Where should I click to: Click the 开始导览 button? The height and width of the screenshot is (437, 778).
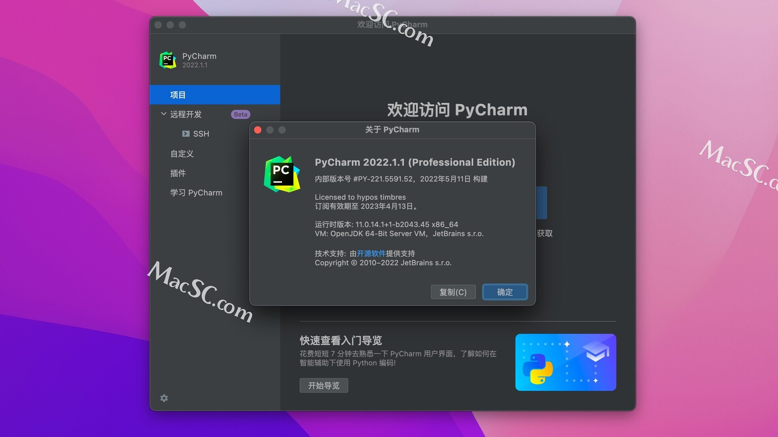pyautogui.click(x=324, y=386)
